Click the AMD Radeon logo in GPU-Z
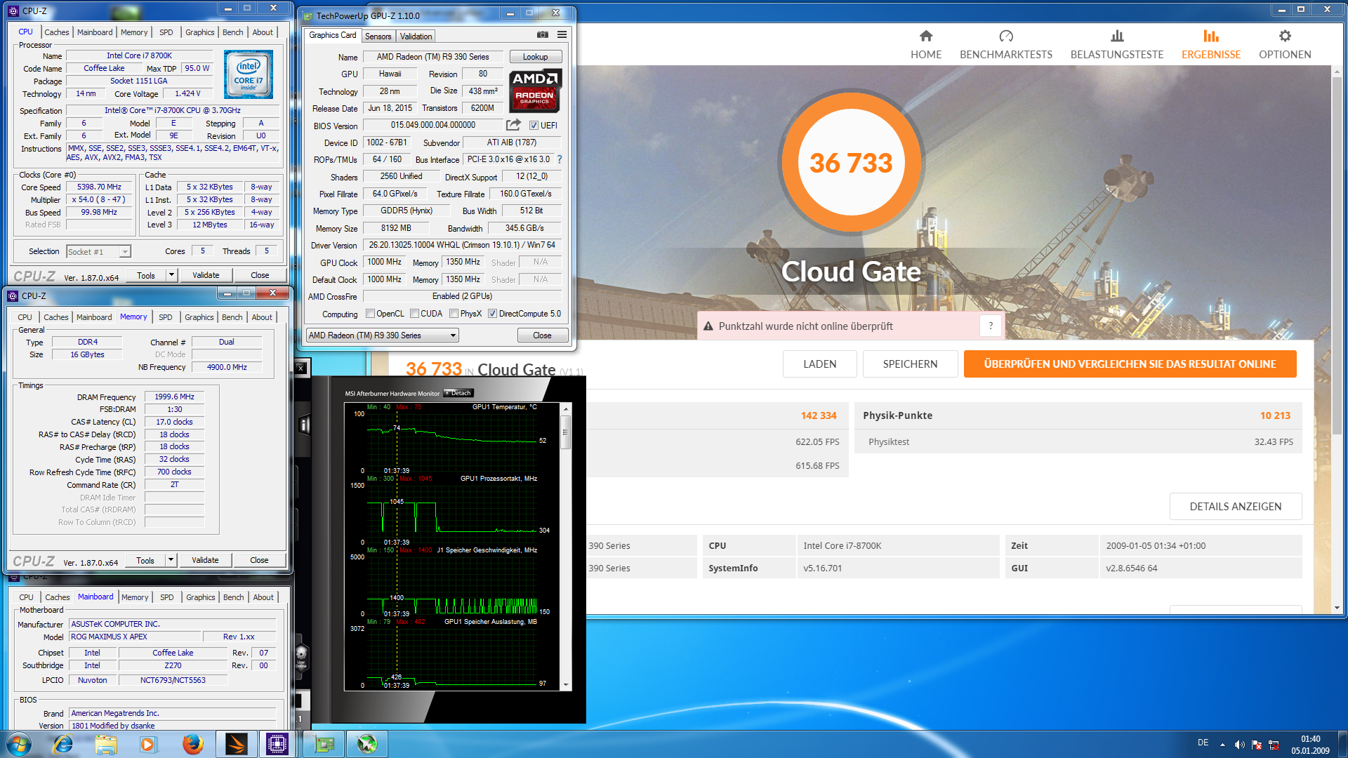The height and width of the screenshot is (758, 1348). coord(535,91)
